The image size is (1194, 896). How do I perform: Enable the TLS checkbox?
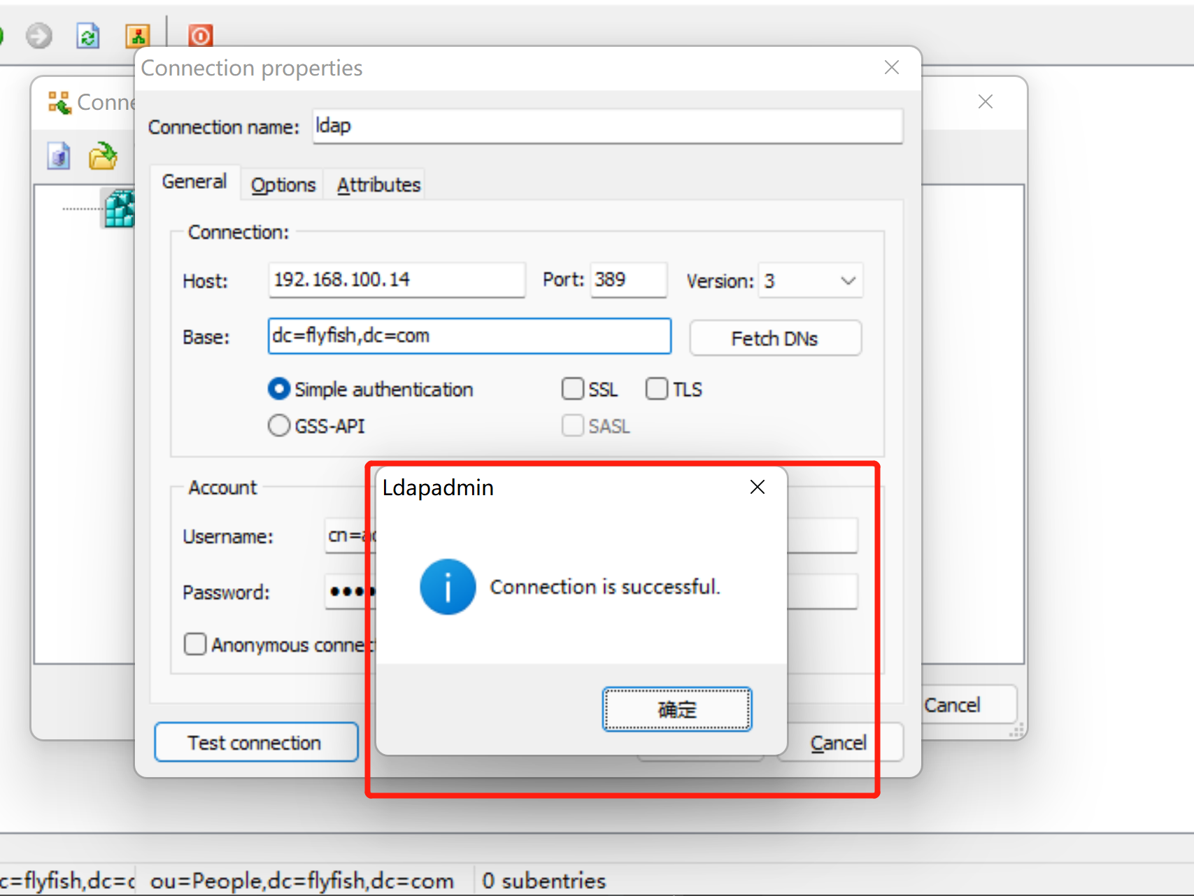click(x=657, y=389)
